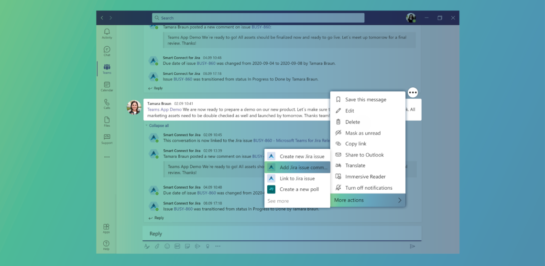The image size is (545, 266).
Task: Open Help at the sidebar bottom
Action: 106,246
